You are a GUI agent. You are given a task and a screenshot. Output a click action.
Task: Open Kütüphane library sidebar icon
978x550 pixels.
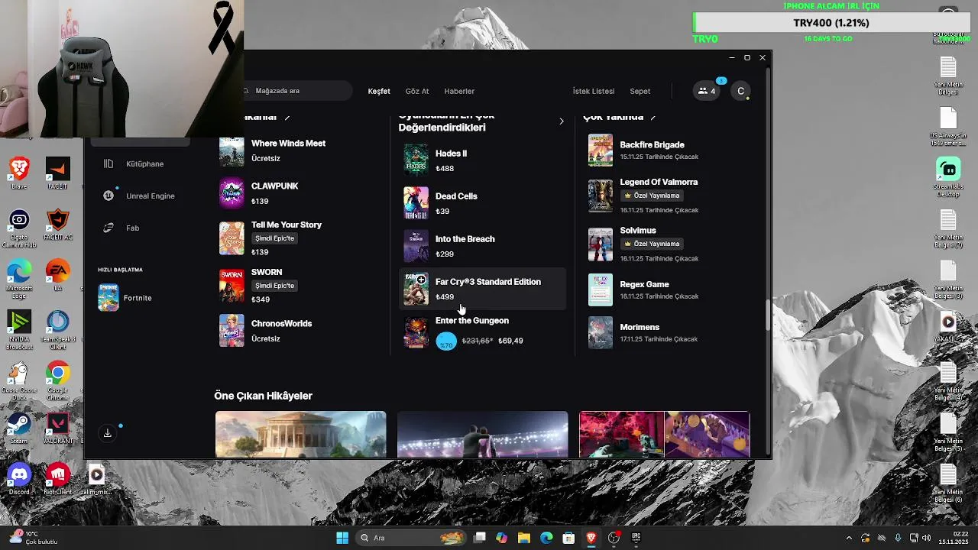click(x=108, y=163)
